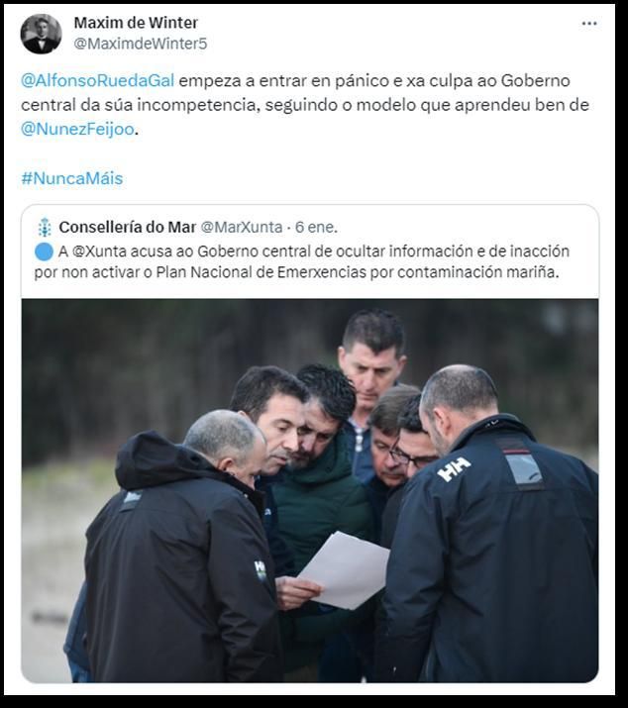628x708 pixels.
Task: Open the three-dot more options menu
Action: 589,24
